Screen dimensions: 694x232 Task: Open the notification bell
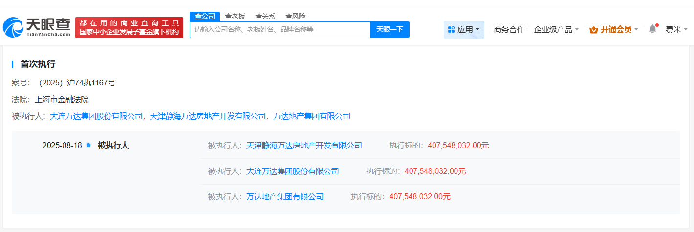tap(652, 29)
